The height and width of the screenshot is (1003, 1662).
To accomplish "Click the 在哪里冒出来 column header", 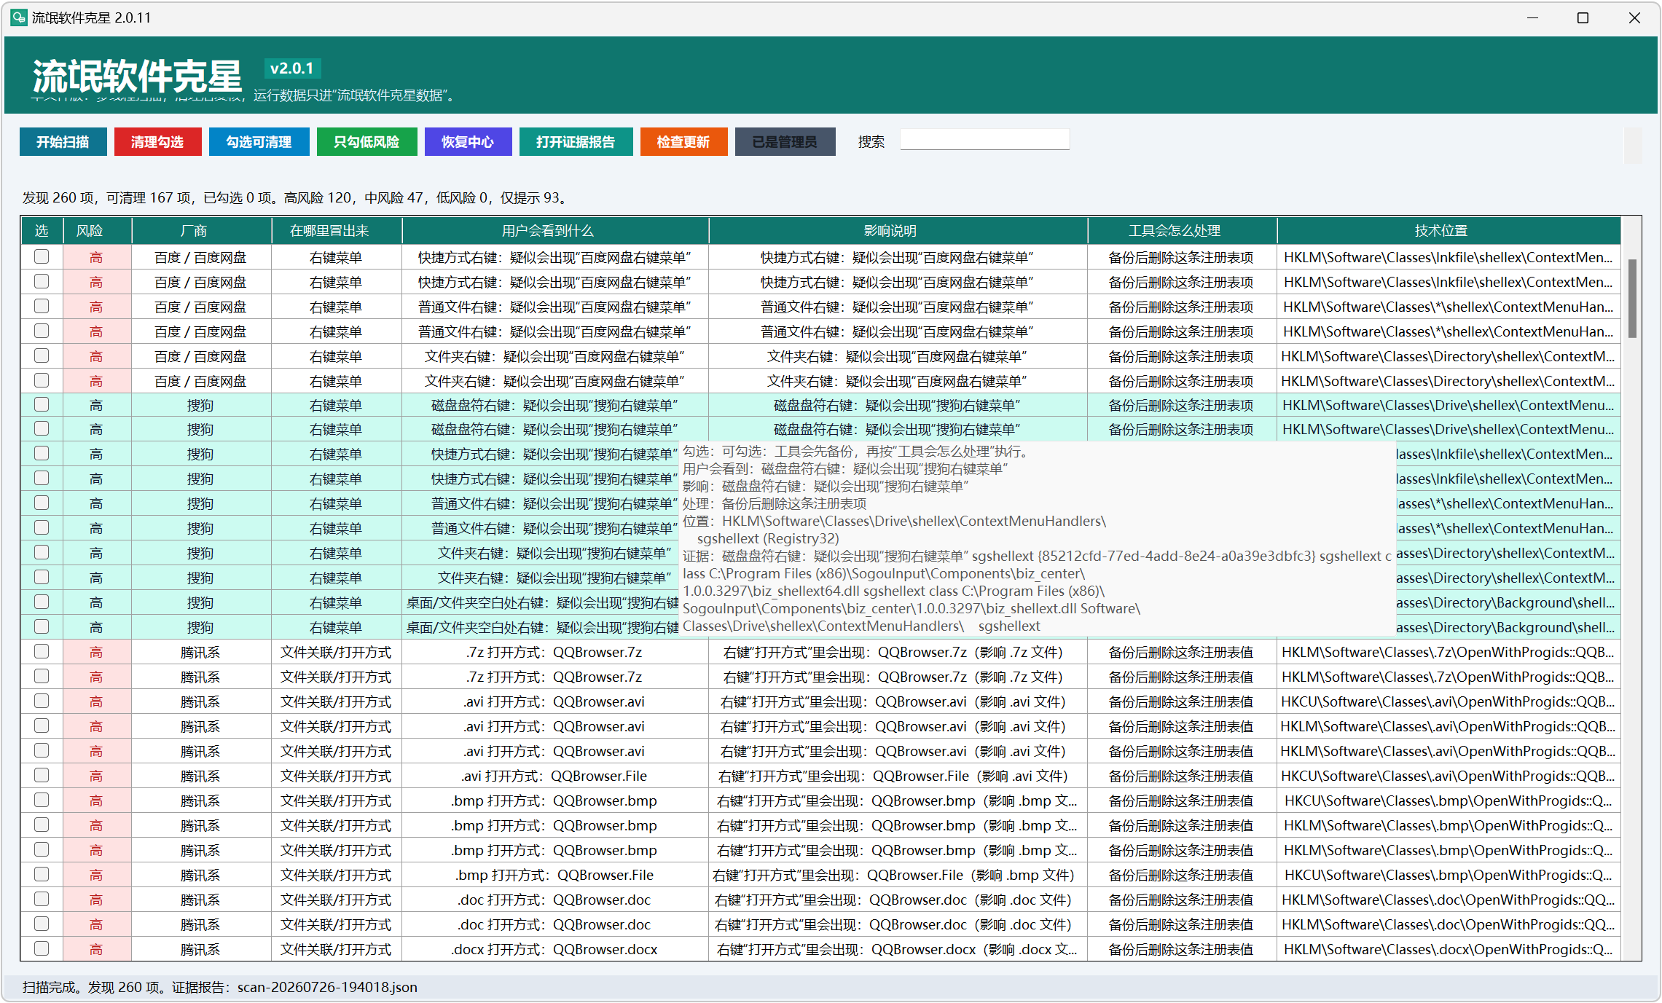I will 337,231.
